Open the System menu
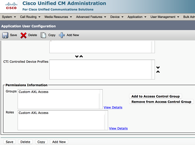 pyautogui.click(x=9, y=17)
